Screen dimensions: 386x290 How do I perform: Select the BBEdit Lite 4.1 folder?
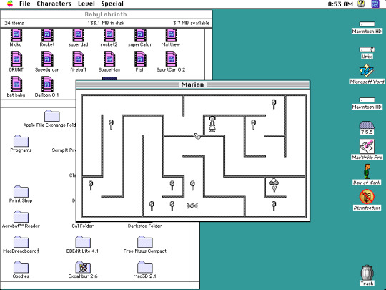83,242
